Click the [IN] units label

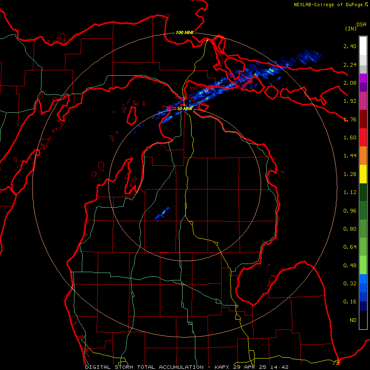coord(351,28)
